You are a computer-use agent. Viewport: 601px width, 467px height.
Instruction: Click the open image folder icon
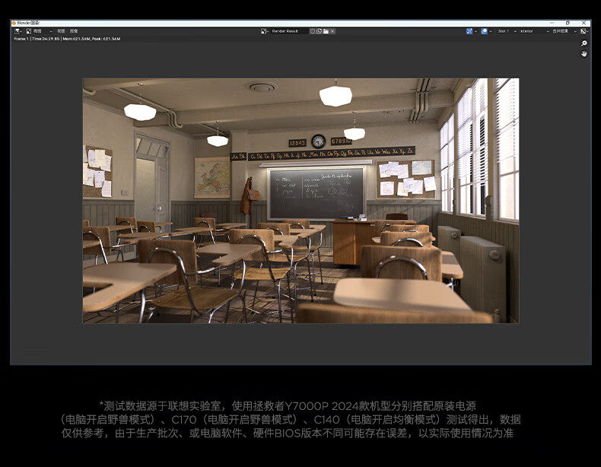(x=326, y=31)
